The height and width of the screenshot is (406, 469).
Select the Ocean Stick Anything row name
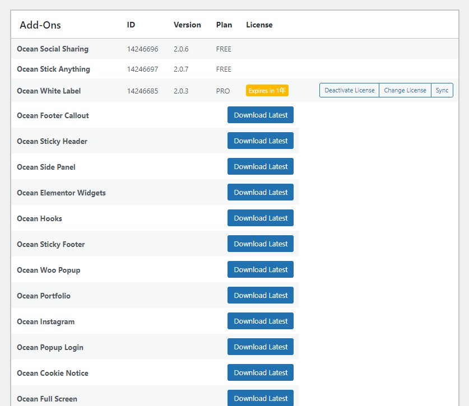point(54,69)
